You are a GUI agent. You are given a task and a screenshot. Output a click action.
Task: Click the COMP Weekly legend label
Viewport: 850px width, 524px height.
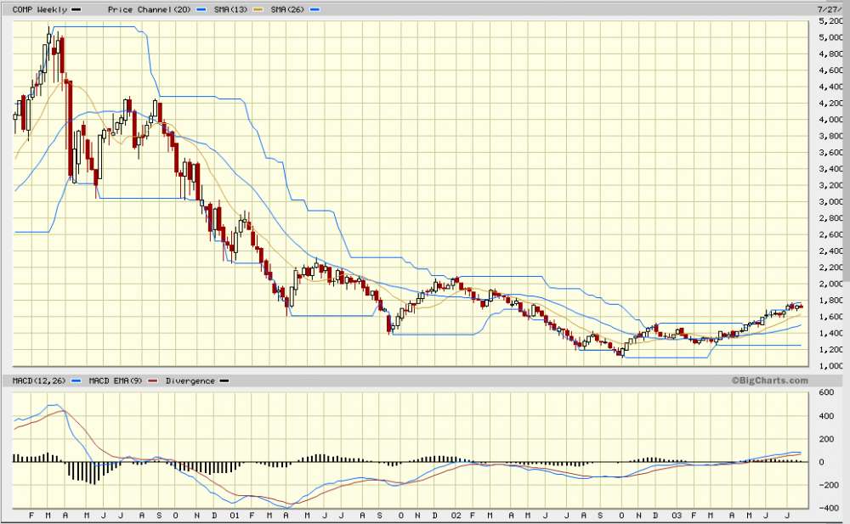pyautogui.click(x=32, y=8)
